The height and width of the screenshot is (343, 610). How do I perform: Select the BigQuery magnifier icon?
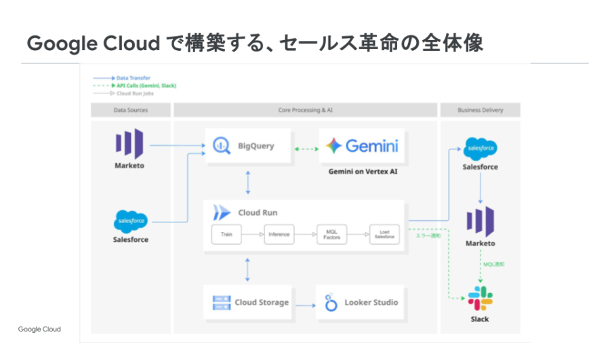point(222,145)
